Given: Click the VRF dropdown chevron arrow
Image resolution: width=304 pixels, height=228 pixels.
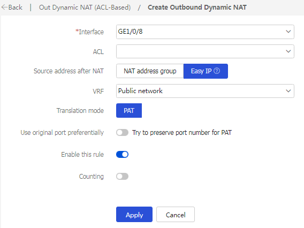Looking at the screenshot, I should (x=288, y=91).
